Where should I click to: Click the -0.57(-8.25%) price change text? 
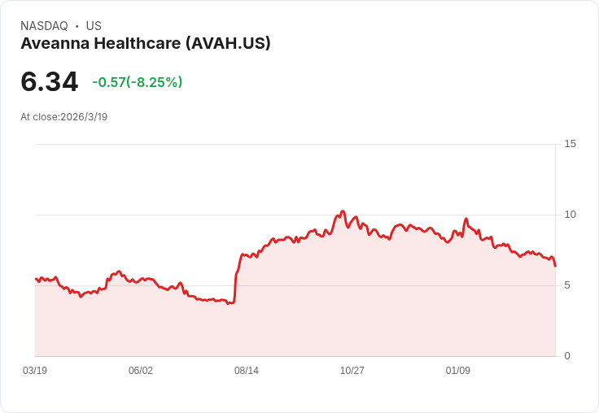tap(138, 82)
